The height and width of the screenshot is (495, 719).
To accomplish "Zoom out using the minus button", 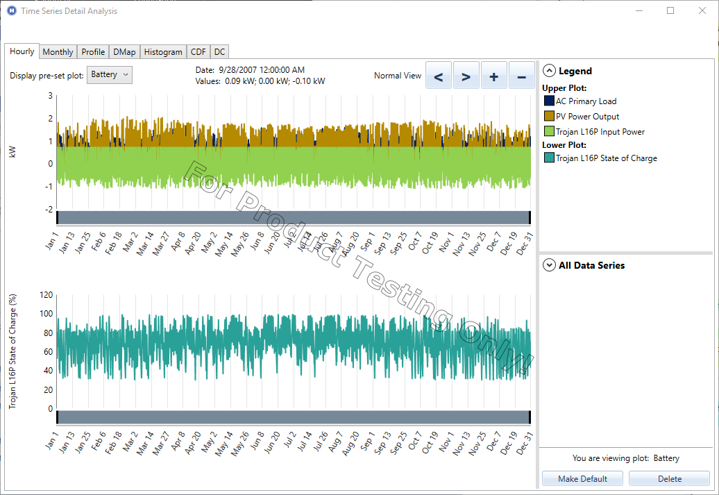I will (x=521, y=76).
